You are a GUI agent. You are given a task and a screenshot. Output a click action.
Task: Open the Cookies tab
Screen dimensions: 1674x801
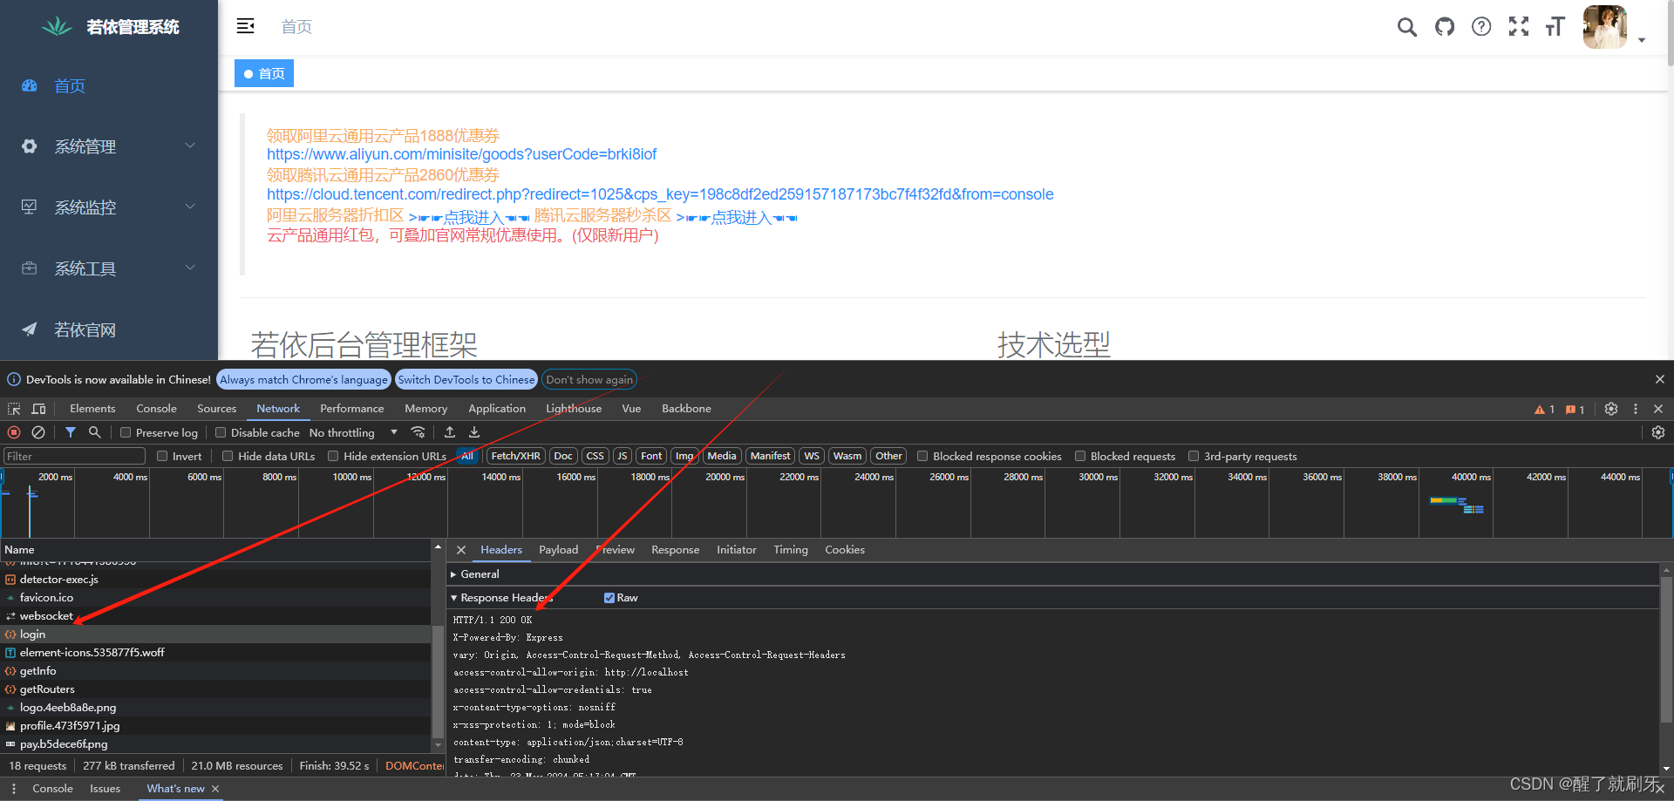click(845, 550)
